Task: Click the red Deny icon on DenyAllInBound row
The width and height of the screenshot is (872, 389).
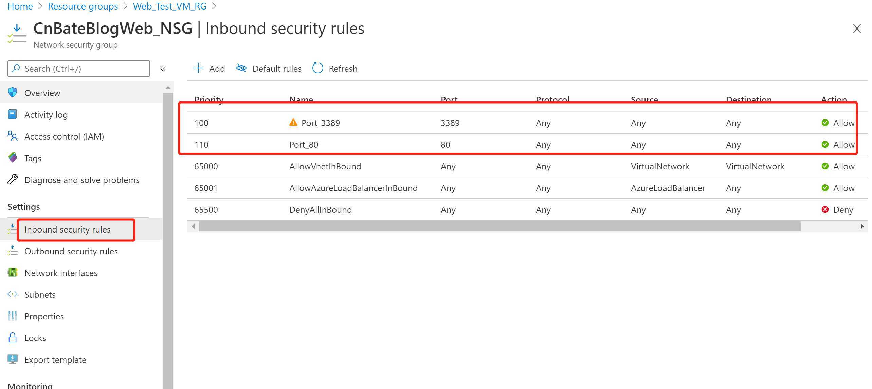Action: tap(825, 209)
